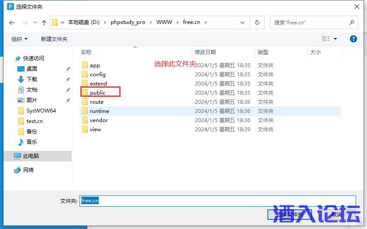
Task: Select the vendor folder in list
Action: tap(99, 120)
